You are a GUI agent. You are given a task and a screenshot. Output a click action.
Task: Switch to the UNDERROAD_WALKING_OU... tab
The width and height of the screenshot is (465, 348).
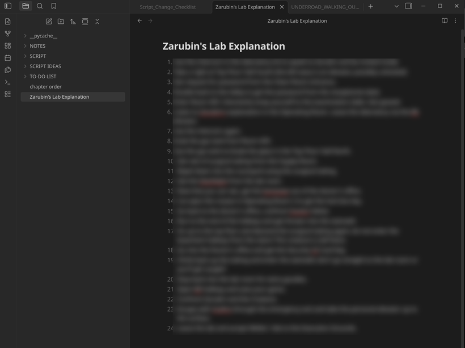pyautogui.click(x=325, y=7)
